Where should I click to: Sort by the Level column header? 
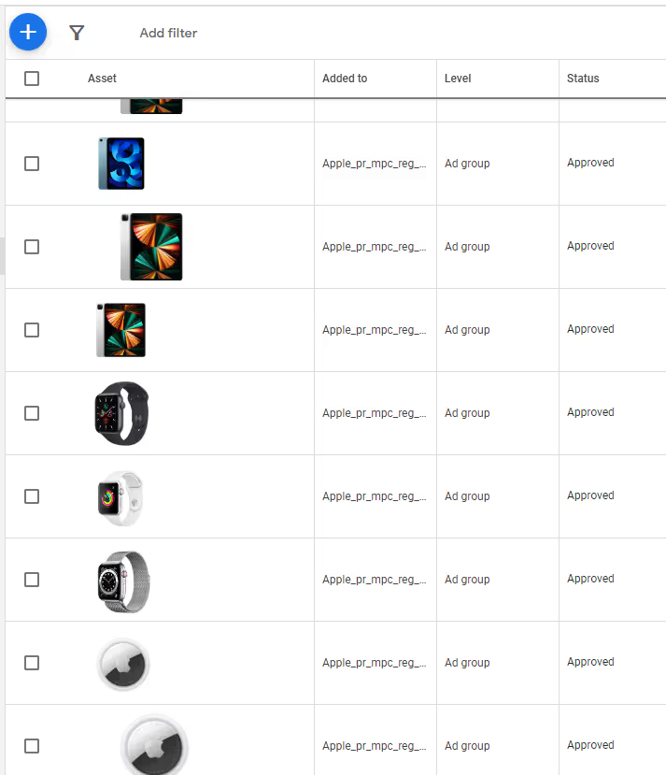(x=458, y=79)
